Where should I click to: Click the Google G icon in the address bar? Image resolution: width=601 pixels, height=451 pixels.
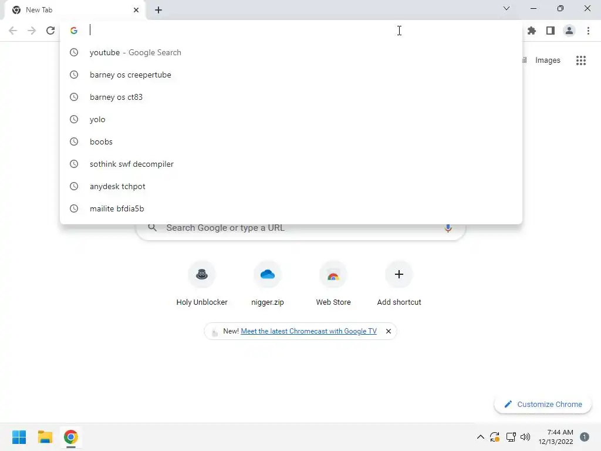point(74,31)
